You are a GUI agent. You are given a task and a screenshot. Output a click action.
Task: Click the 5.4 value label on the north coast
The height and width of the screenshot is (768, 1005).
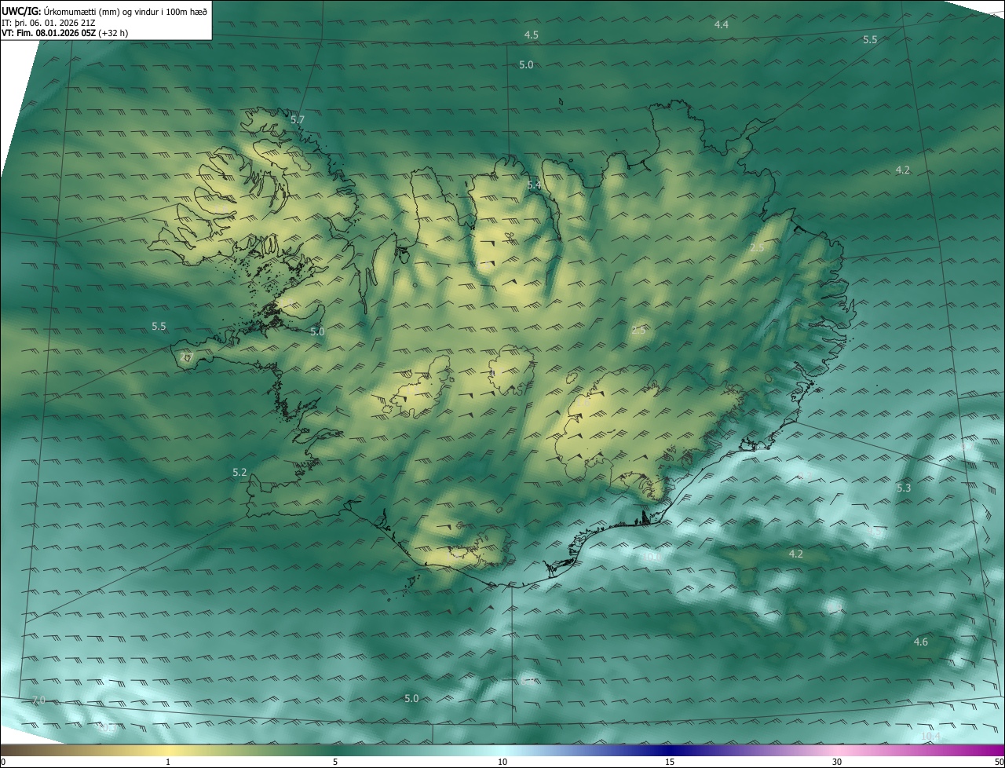point(534,185)
